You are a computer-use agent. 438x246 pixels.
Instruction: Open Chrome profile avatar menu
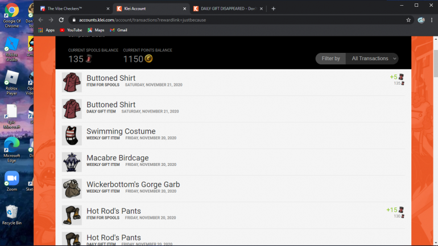(x=422, y=20)
